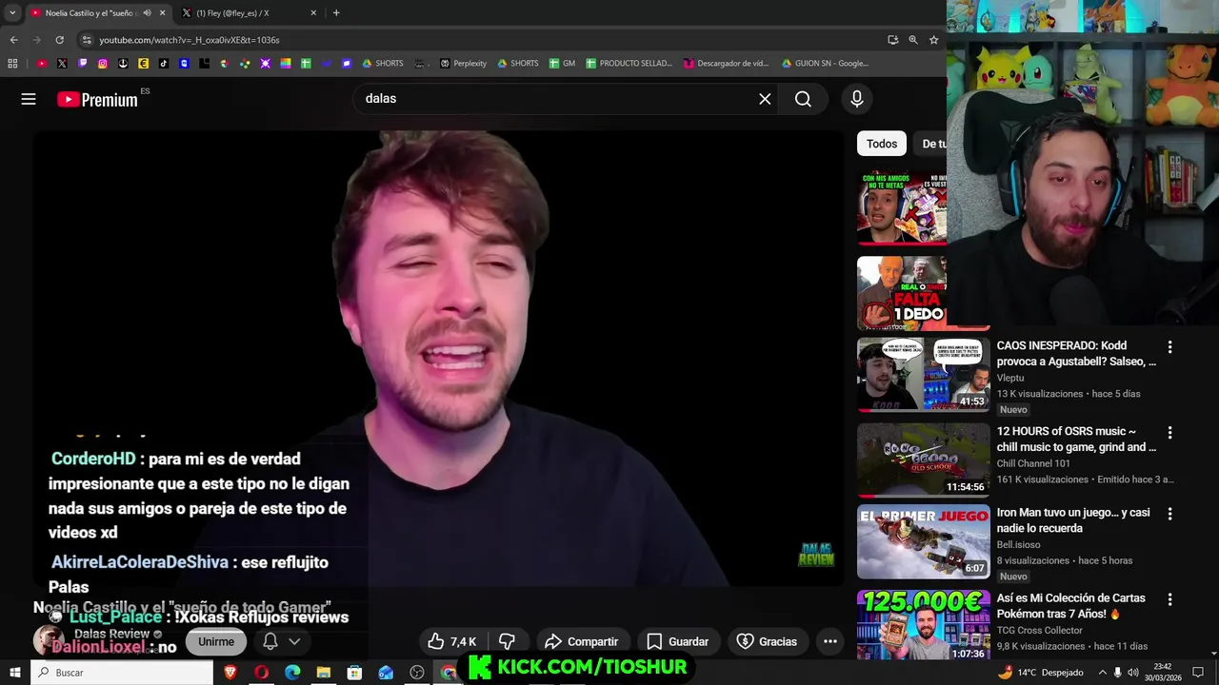
Task: Open the browser zoom magnifier icon
Action: point(913,40)
